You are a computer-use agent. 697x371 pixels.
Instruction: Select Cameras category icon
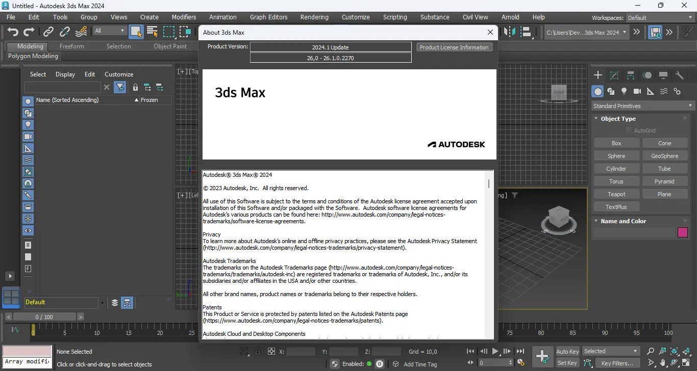point(637,91)
